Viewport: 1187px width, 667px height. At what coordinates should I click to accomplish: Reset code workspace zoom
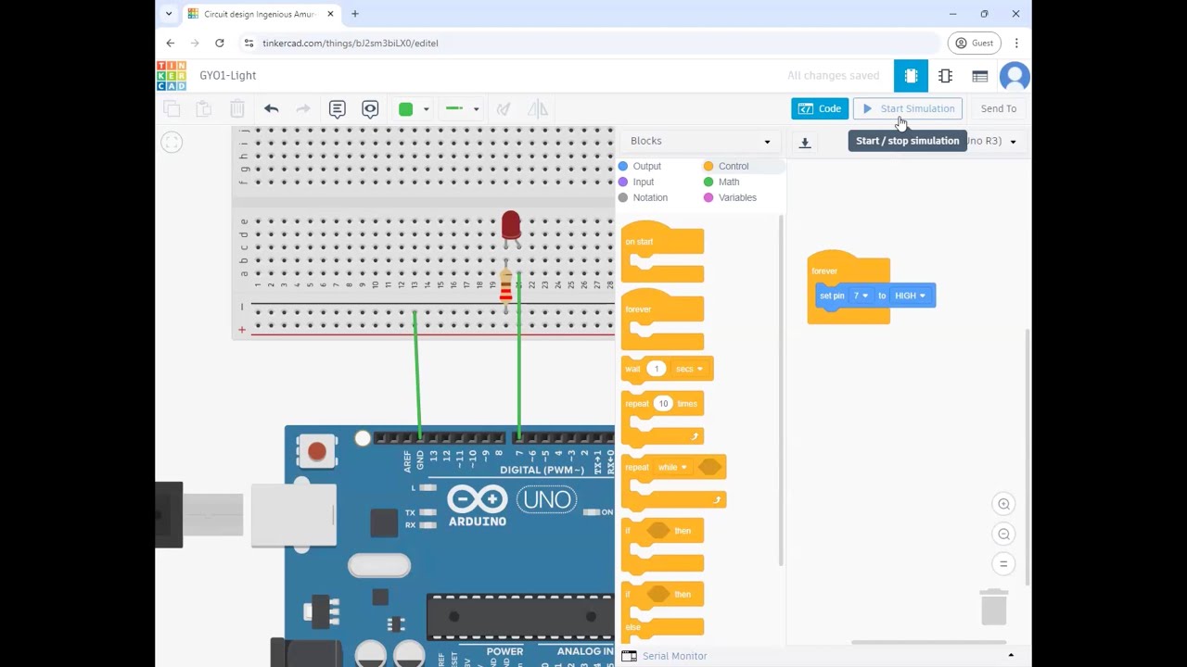point(1003,563)
